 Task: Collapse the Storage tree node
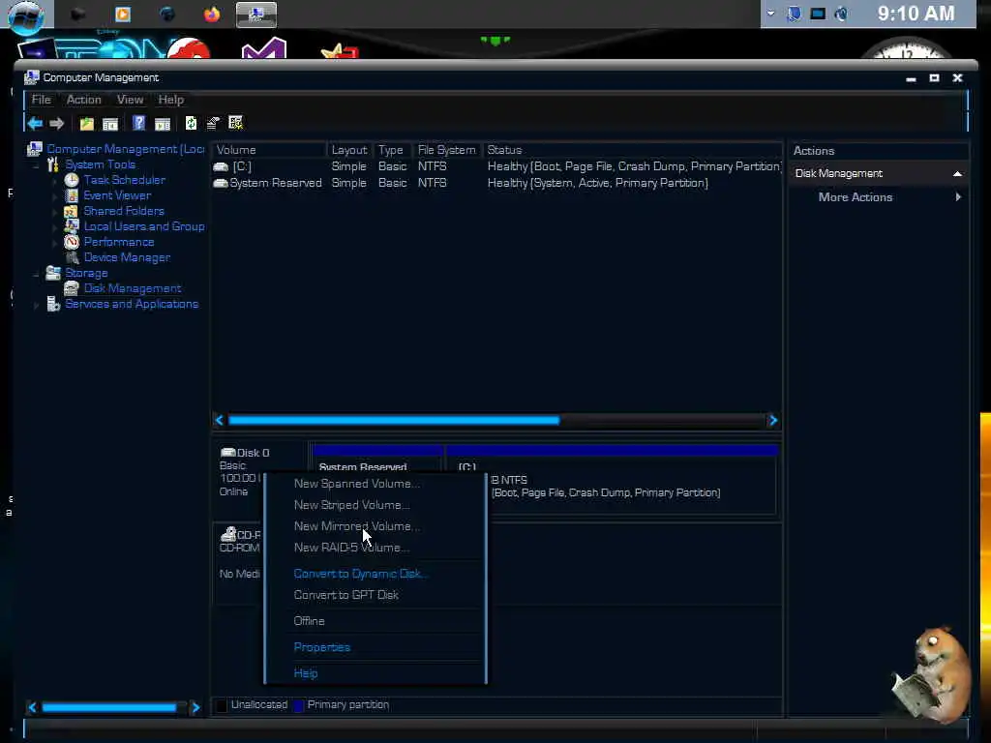[x=37, y=274]
